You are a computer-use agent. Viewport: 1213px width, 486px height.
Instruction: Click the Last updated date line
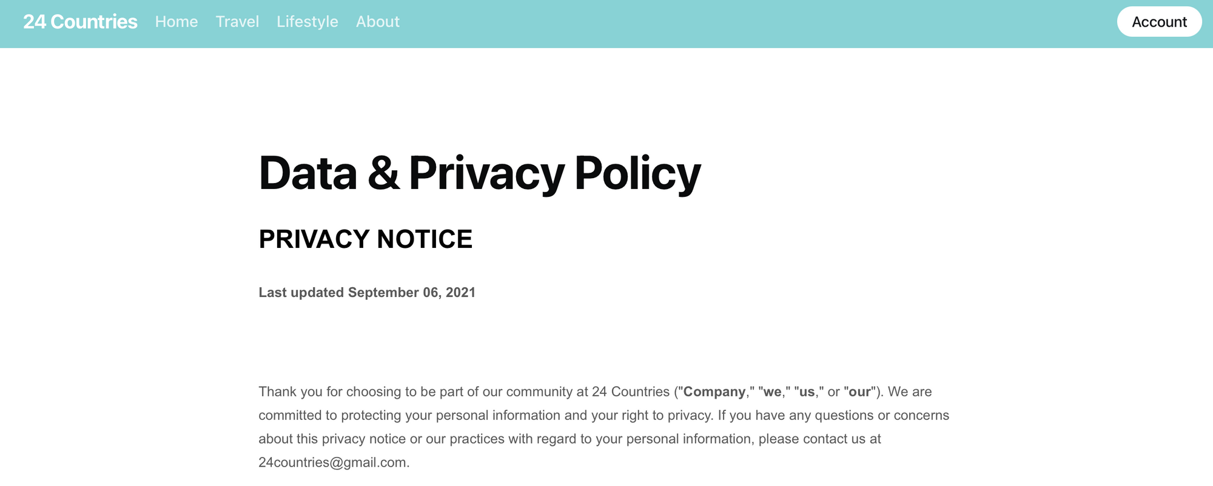coord(367,293)
